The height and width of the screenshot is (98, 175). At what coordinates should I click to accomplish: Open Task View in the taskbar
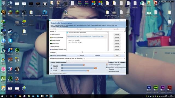pos(11,96)
